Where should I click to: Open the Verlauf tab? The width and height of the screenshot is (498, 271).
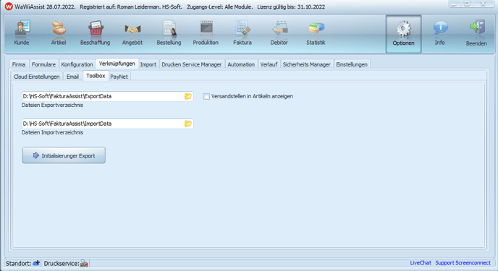[x=269, y=64]
